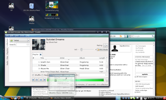Switch to the Files side tab
Image resolution: width=166 pixels, height=100 pixels.
pos(7,58)
